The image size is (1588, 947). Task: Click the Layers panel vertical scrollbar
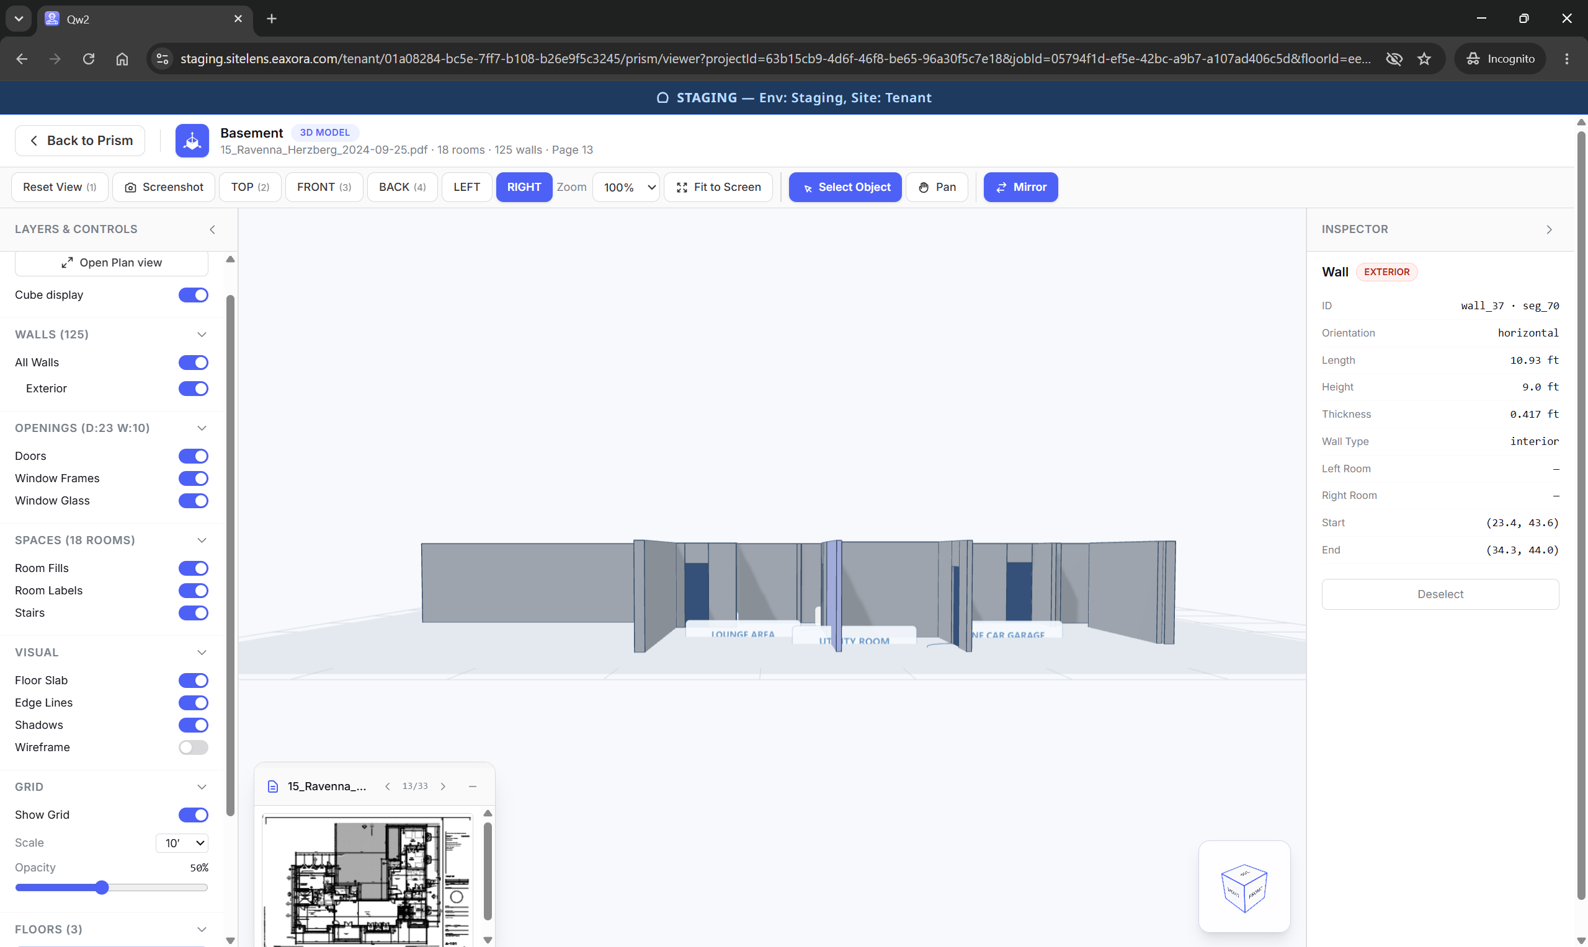[x=231, y=555]
